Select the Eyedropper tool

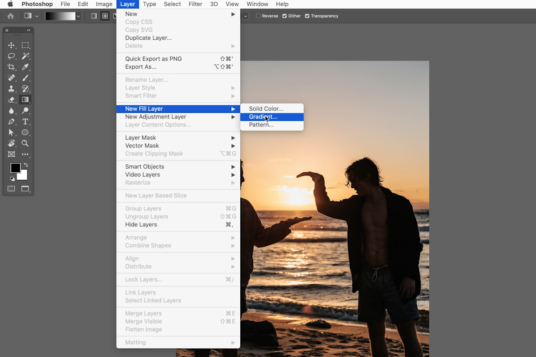click(25, 67)
